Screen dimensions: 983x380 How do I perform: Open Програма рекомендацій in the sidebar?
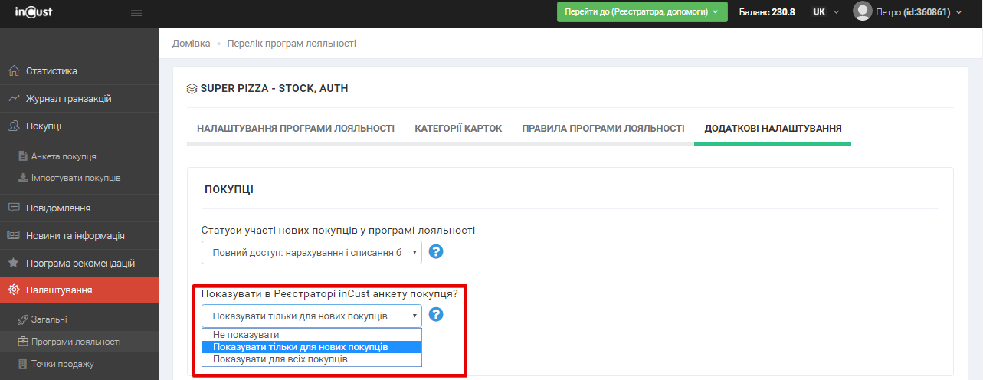[79, 263]
